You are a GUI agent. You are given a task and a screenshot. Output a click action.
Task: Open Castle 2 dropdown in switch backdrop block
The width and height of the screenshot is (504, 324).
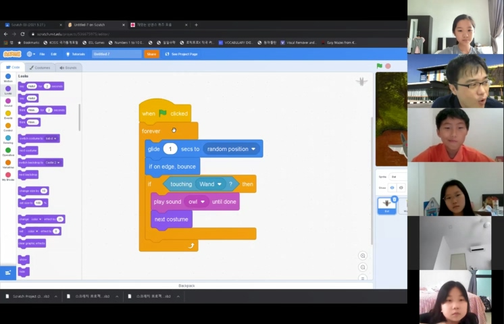(53, 163)
